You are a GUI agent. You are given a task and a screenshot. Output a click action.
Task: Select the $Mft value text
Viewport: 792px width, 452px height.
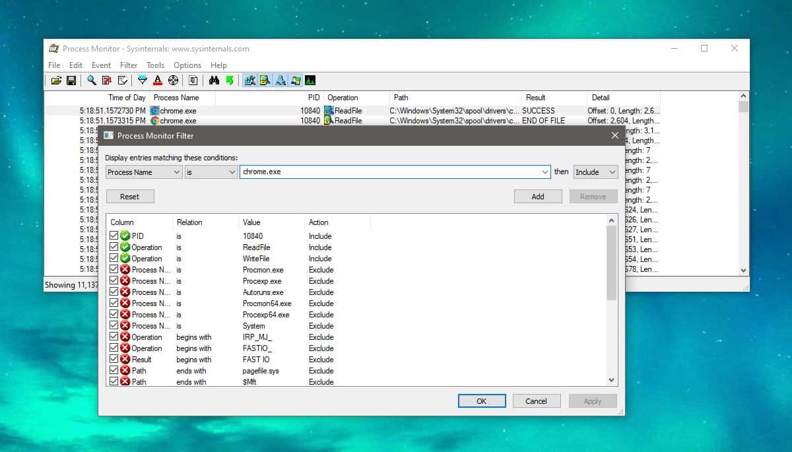pyautogui.click(x=249, y=381)
